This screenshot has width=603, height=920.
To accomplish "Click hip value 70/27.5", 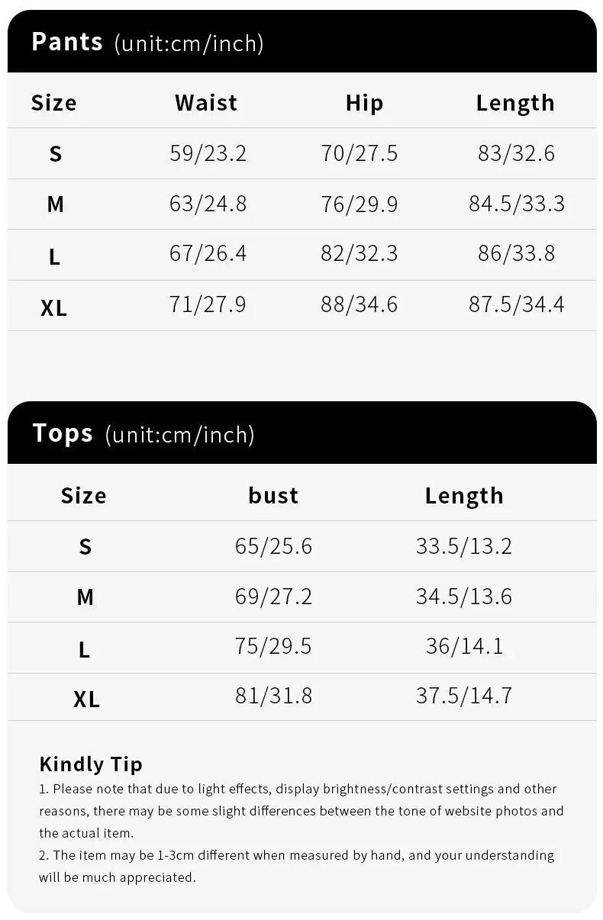I will [x=360, y=153].
